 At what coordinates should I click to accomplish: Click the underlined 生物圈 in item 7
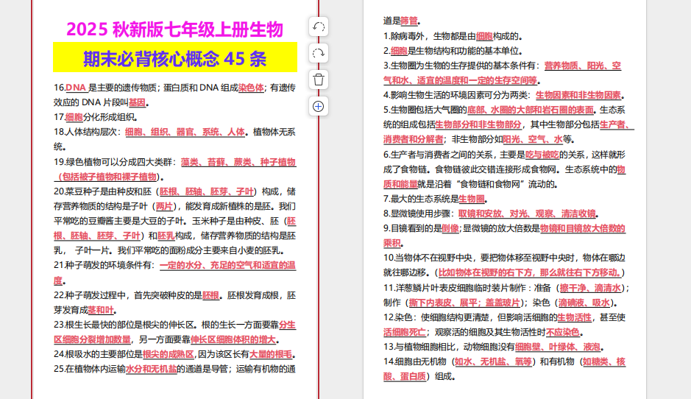471,199
